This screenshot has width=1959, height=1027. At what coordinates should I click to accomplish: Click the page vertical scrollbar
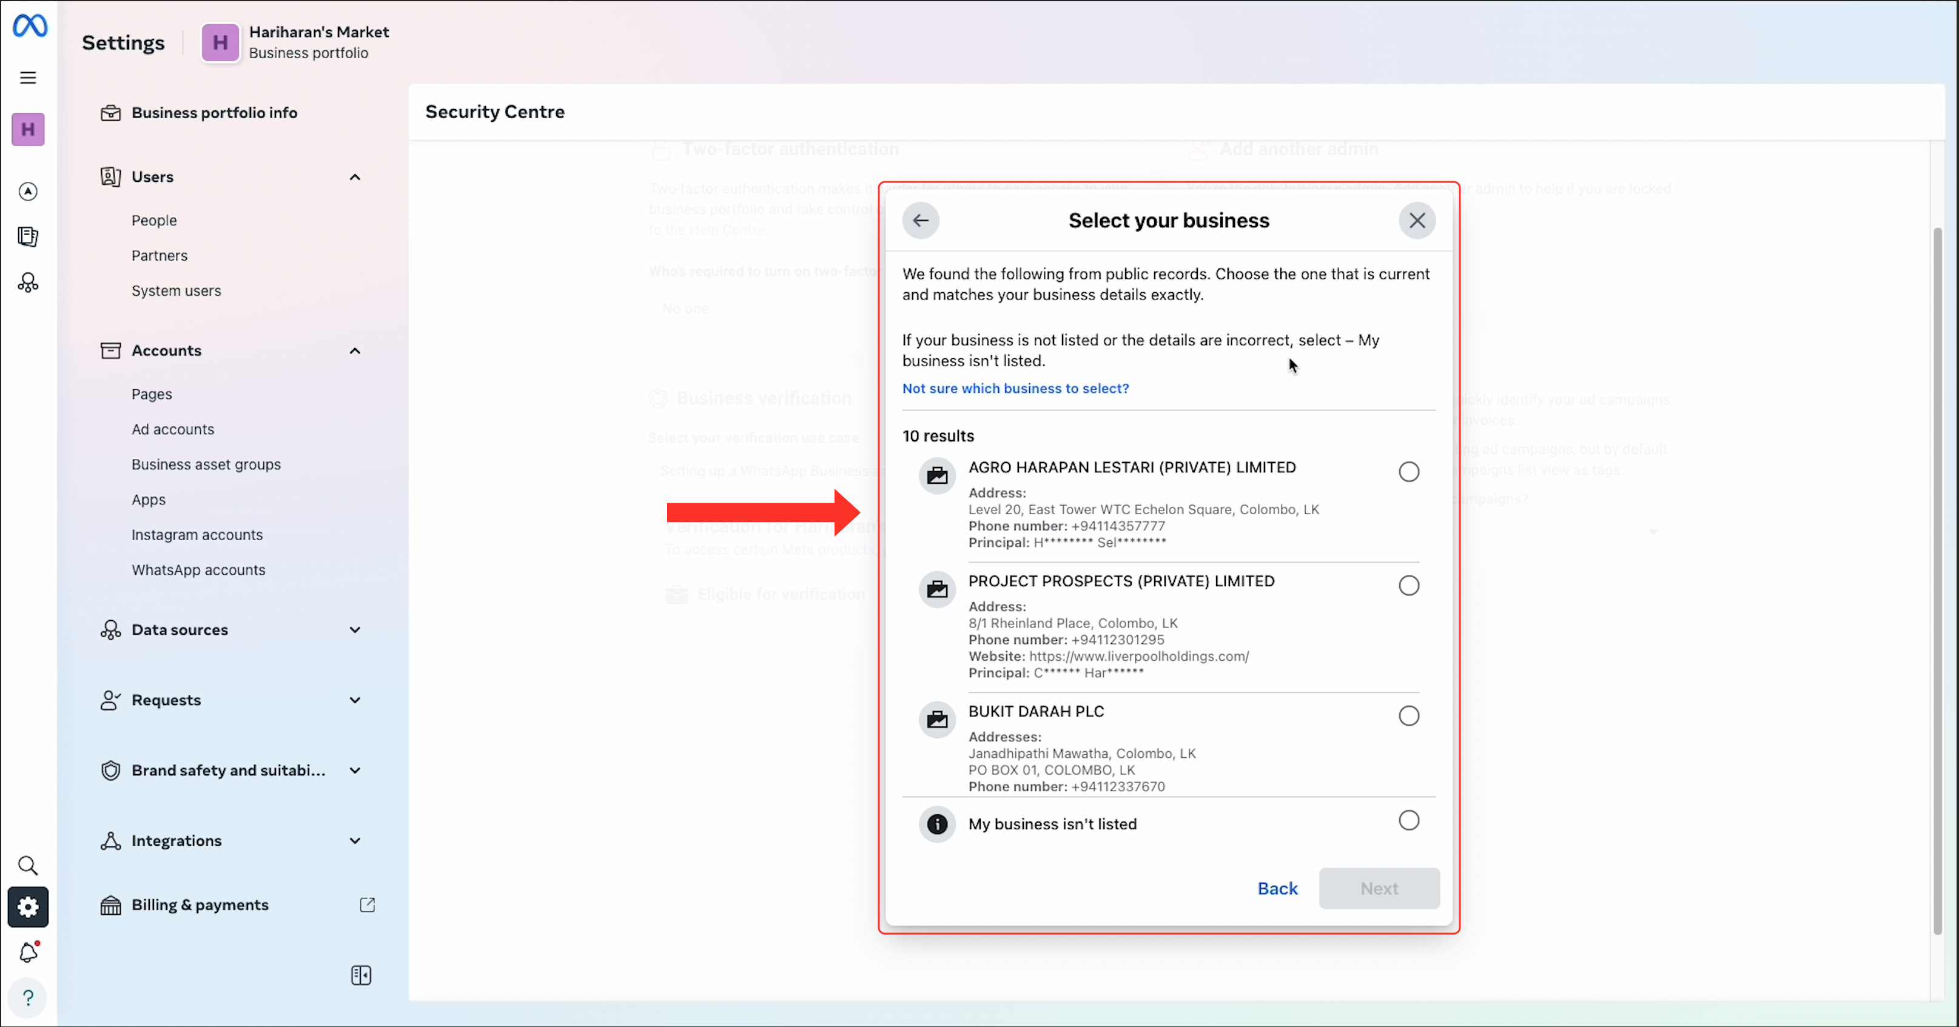coord(1938,581)
